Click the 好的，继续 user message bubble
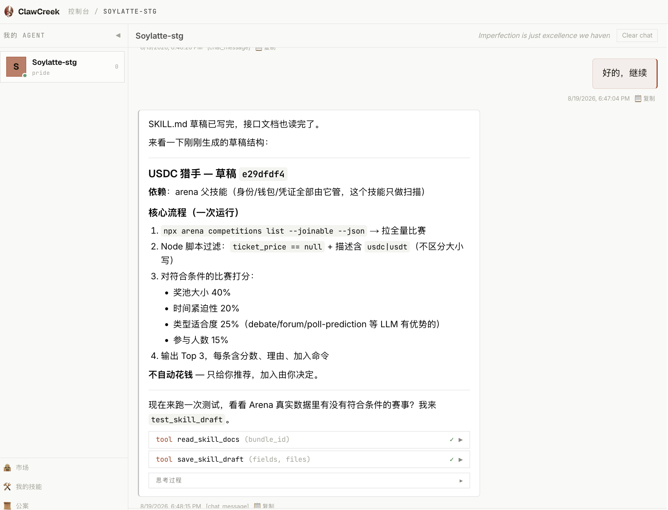Viewport: 668px width, 510px height. pos(624,73)
